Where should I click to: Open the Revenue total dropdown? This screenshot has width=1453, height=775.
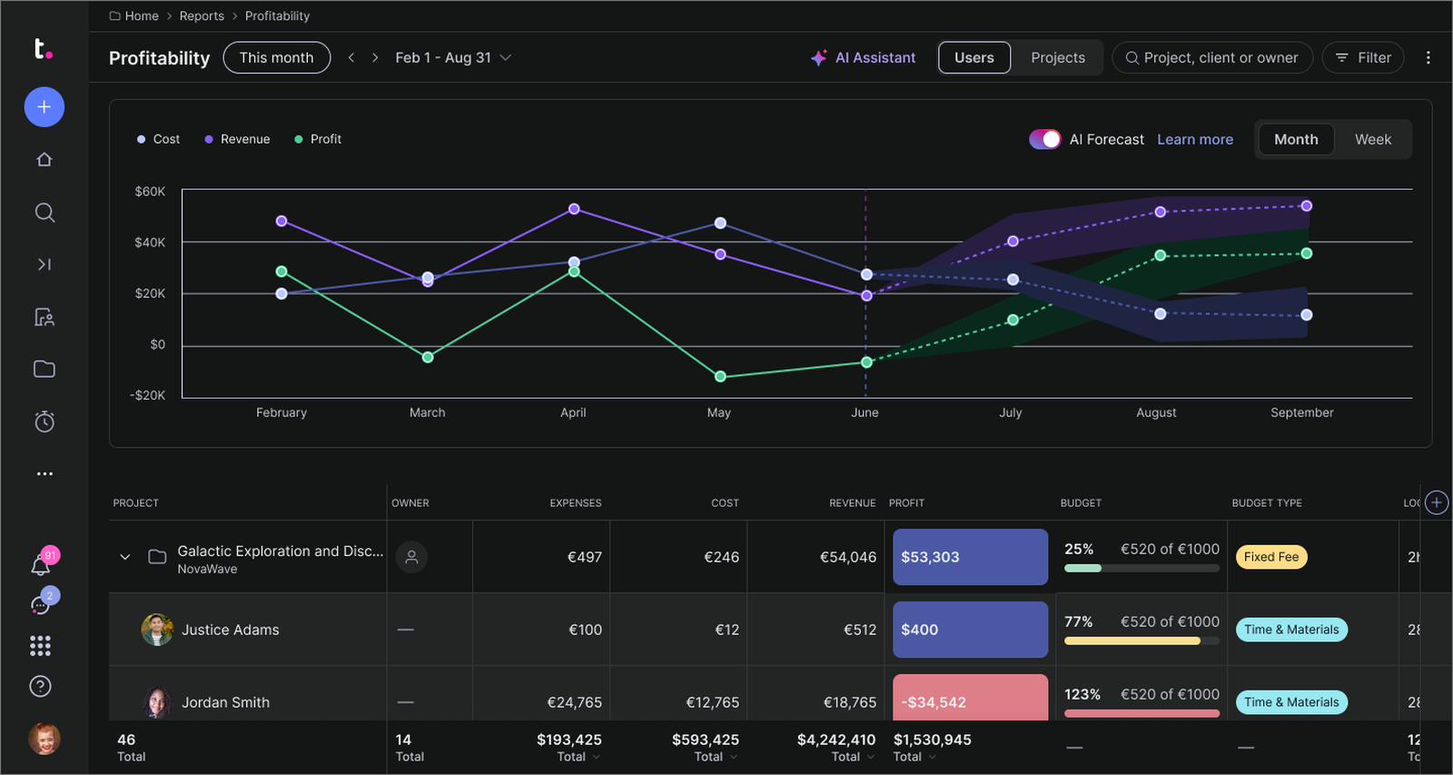pyautogui.click(x=853, y=757)
